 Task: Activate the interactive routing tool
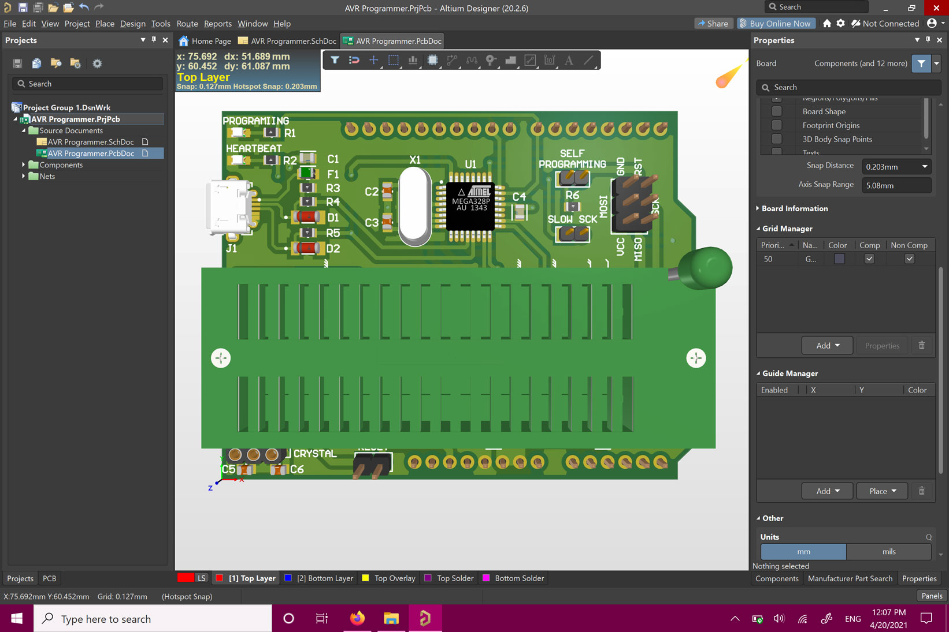(452, 60)
